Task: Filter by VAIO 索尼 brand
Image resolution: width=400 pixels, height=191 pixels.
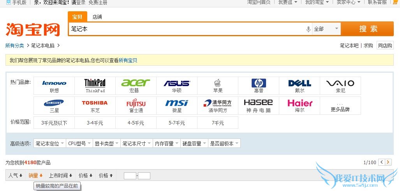Action: click(340, 86)
